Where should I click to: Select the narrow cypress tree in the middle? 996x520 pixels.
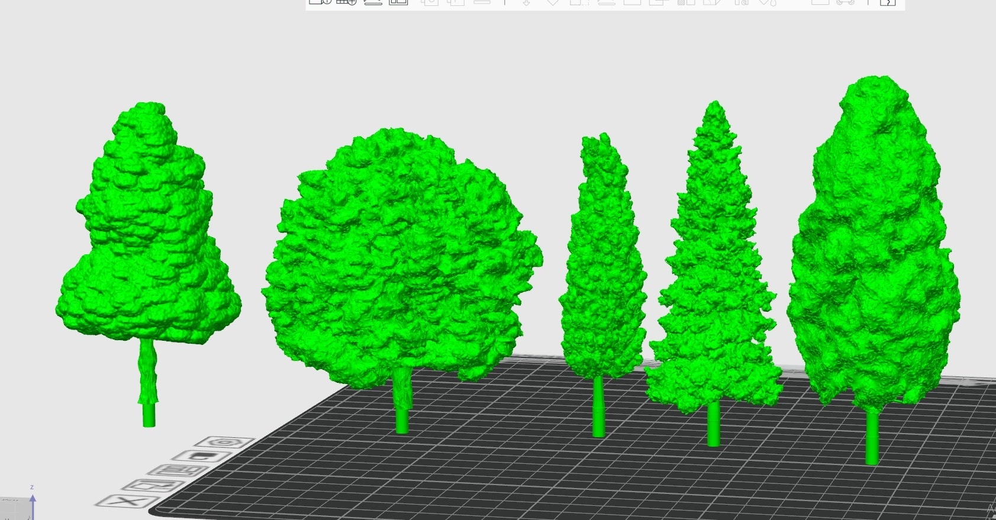pos(602,266)
